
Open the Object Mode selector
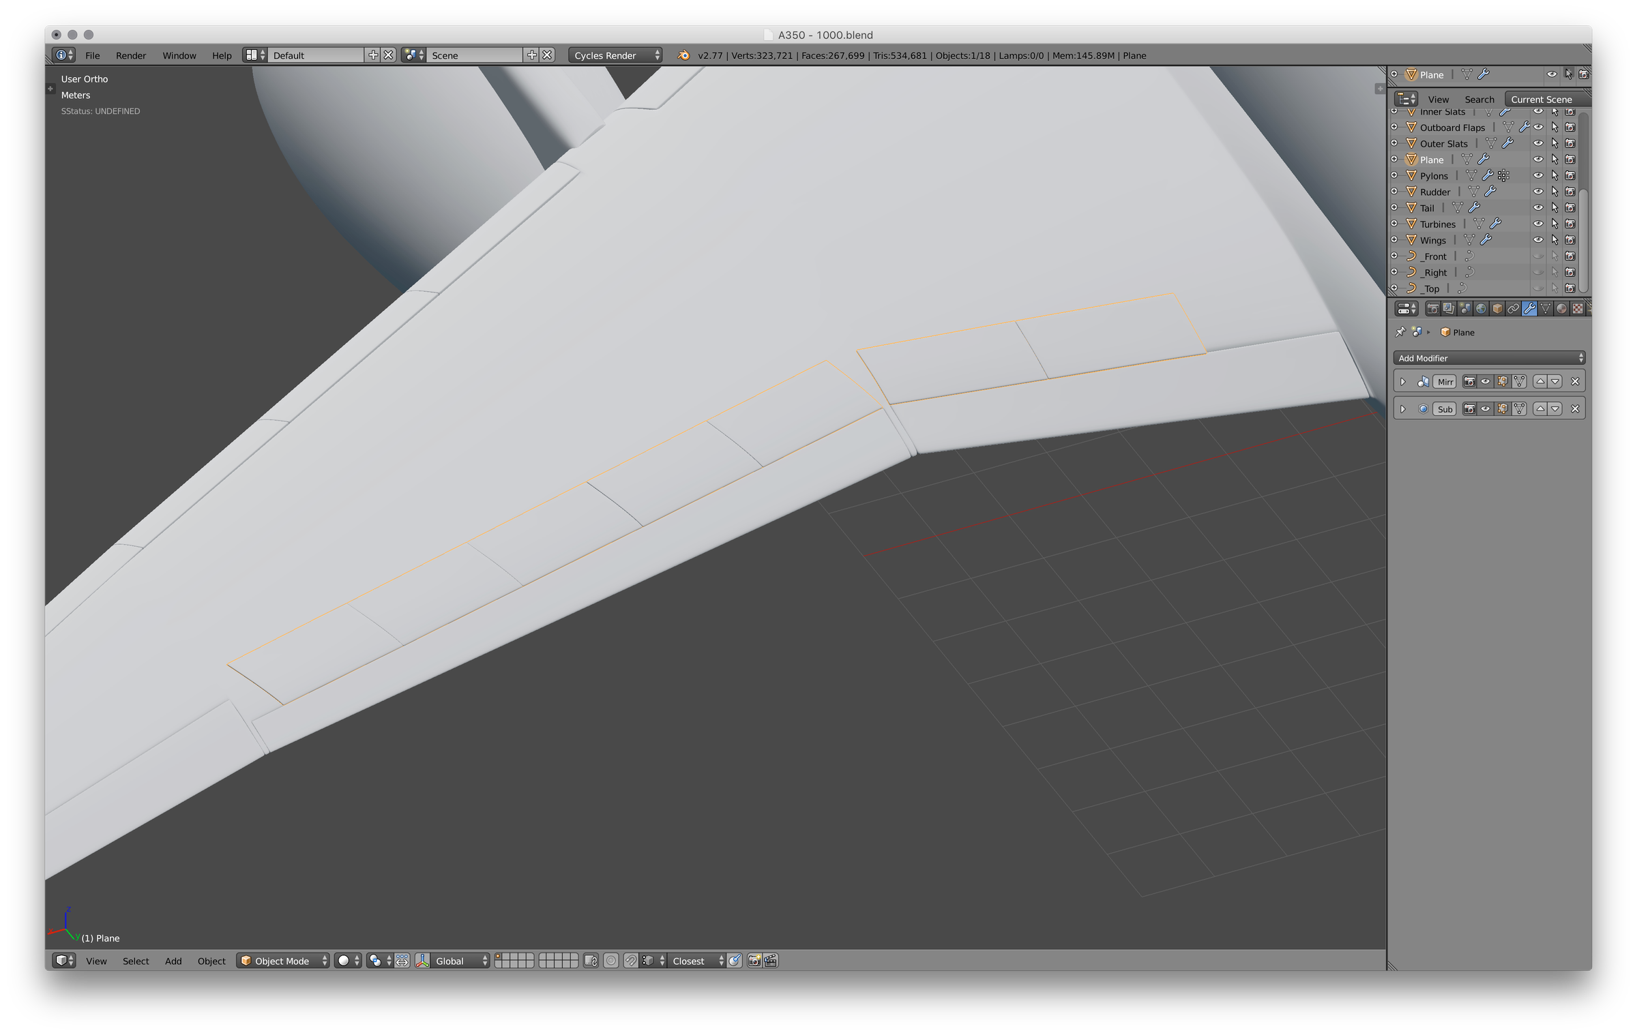pos(282,961)
